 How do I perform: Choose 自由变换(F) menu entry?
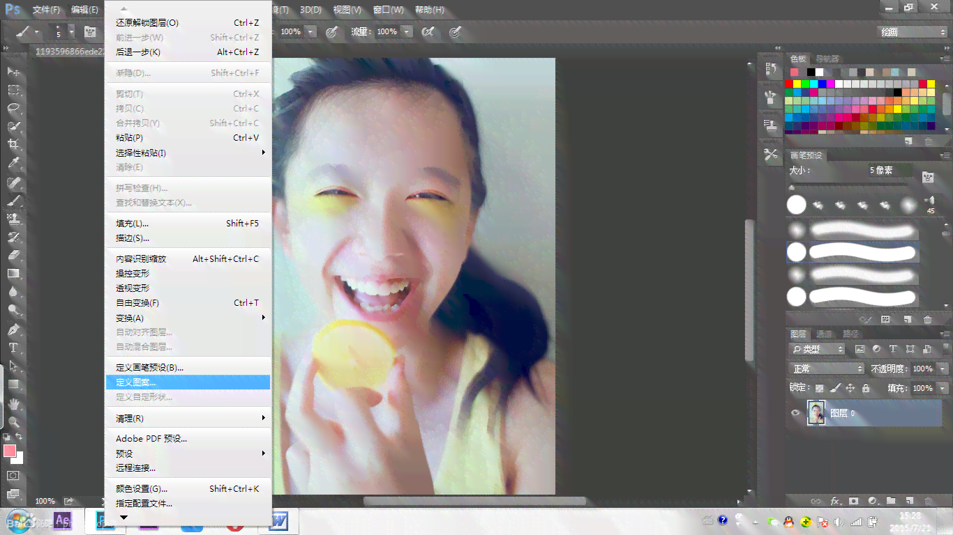(188, 303)
